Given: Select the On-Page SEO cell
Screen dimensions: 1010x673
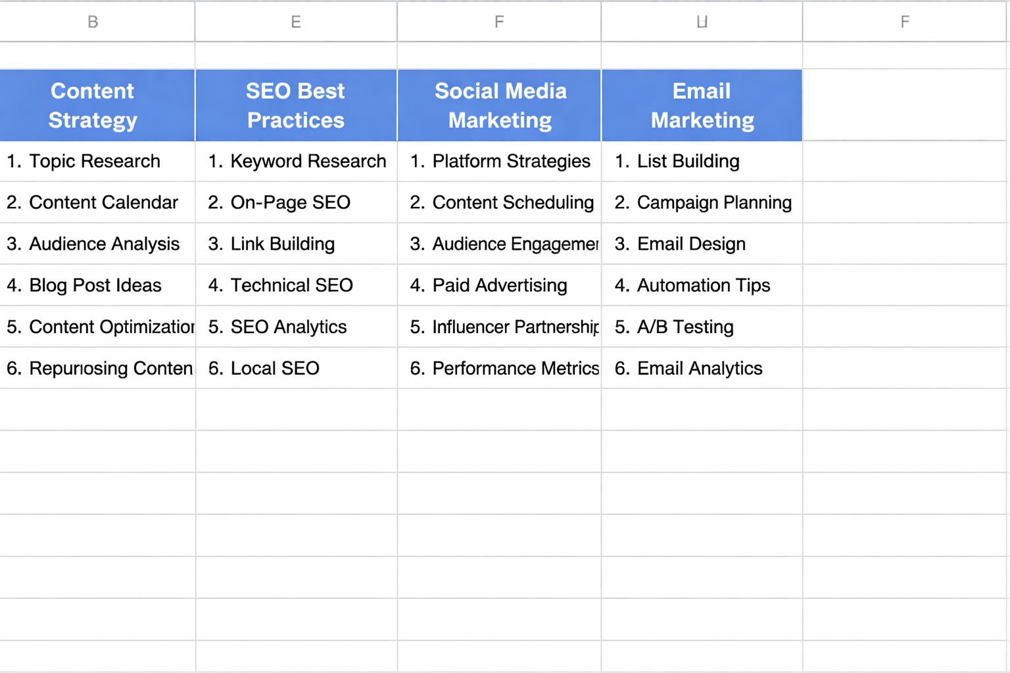Looking at the screenshot, I should (x=295, y=202).
